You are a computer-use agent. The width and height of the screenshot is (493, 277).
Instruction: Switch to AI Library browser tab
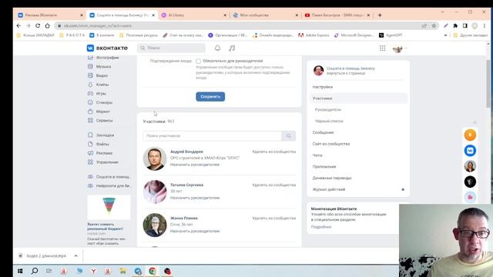pos(193,15)
